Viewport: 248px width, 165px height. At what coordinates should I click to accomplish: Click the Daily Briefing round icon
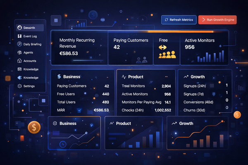point(19,44)
